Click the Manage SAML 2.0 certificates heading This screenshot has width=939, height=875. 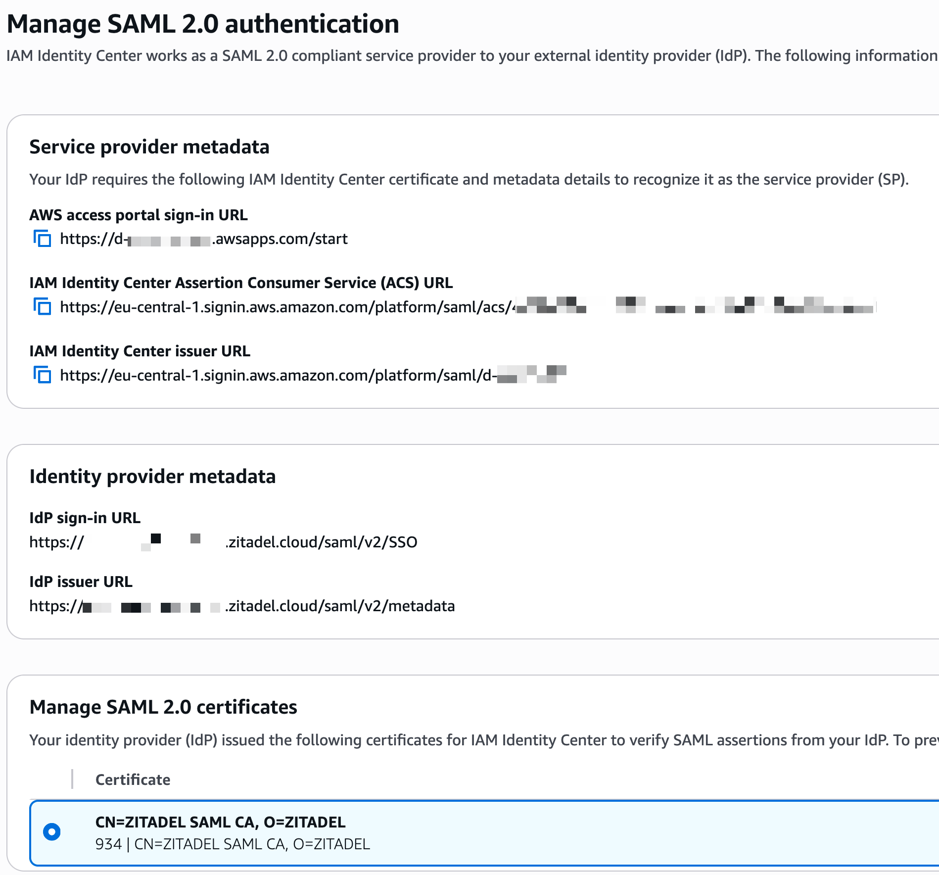[x=163, y=707]
